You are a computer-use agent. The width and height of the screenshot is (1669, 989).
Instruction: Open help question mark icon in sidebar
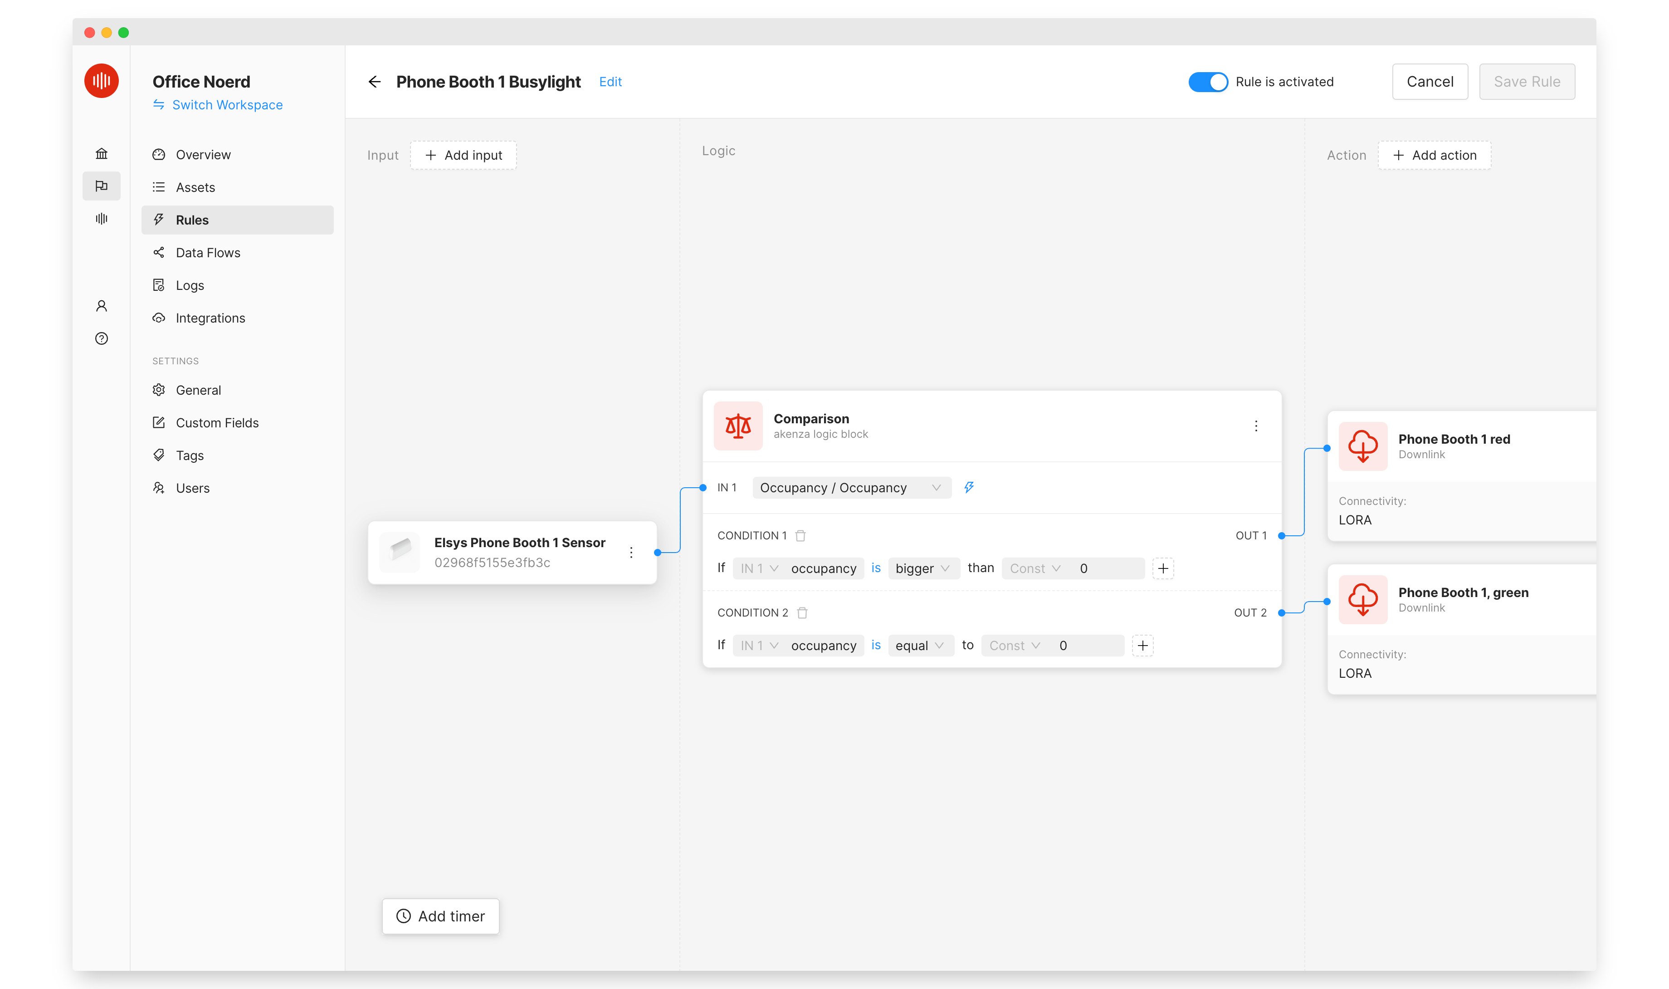click(x=101, y=338)
